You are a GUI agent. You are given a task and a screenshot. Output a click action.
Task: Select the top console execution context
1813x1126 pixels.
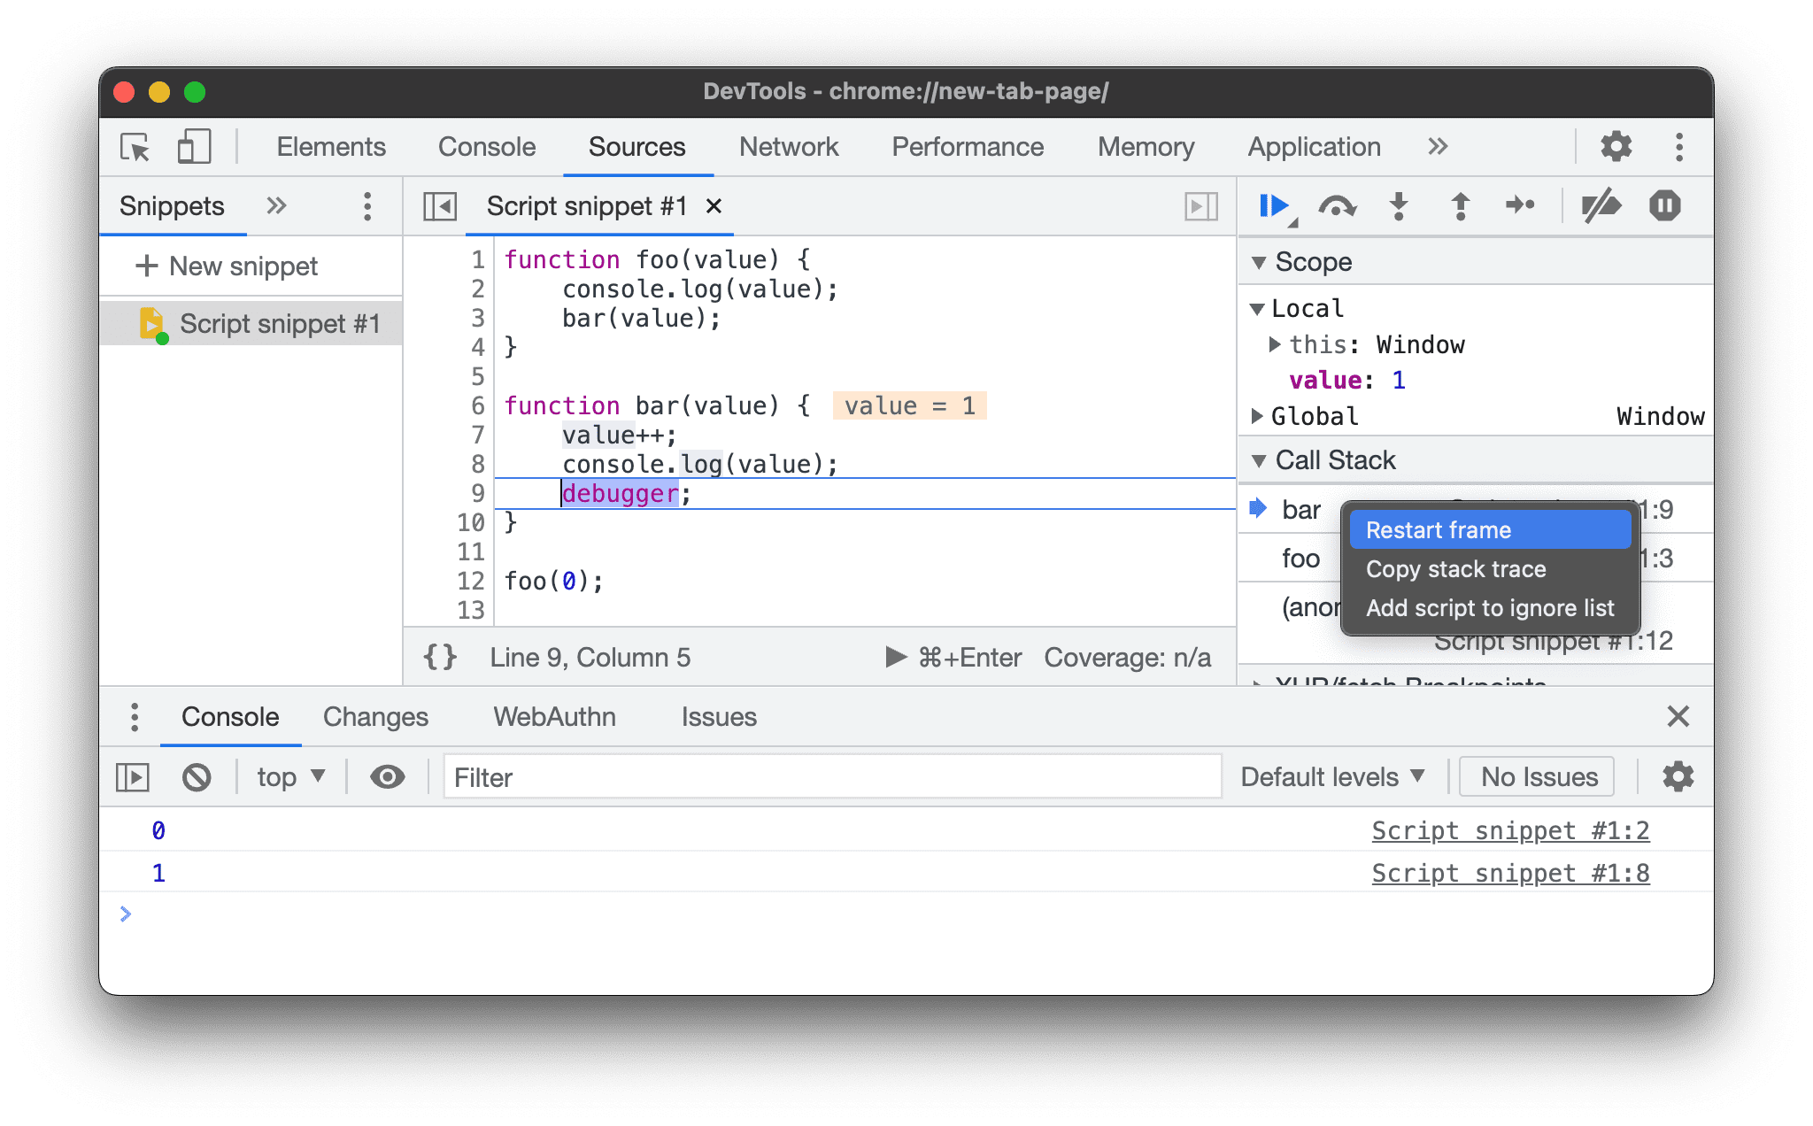pos(287,775)
